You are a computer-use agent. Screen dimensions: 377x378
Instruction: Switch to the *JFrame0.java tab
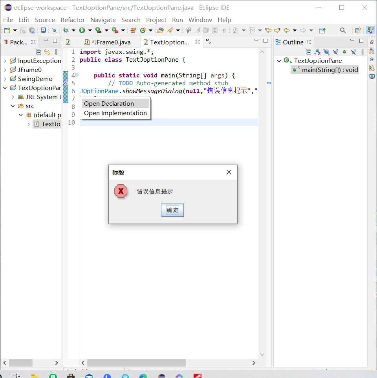coord(108,42)
